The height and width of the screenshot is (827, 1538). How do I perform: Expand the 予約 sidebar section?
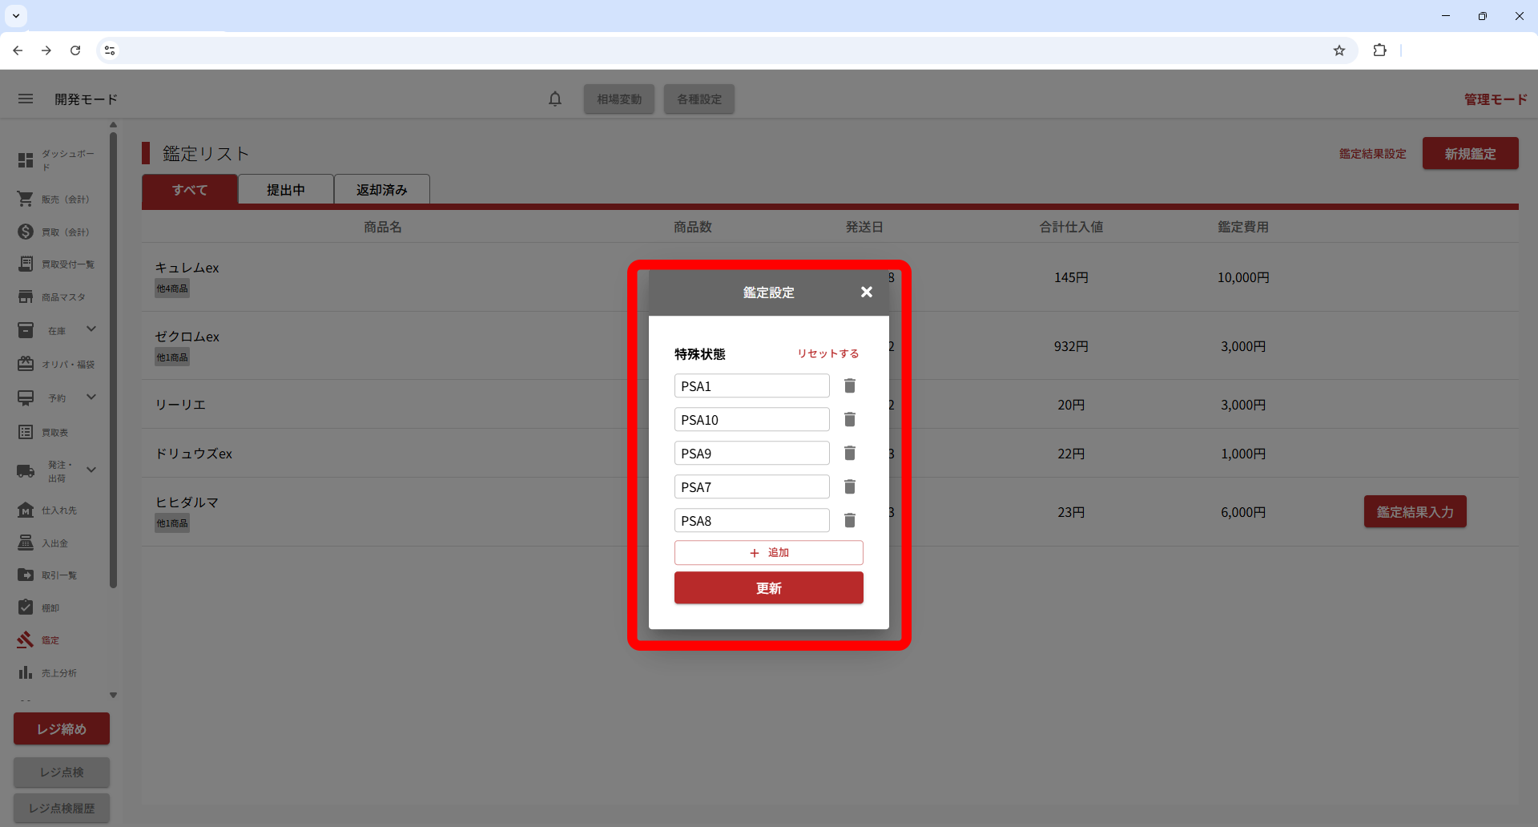coord(91,397)
